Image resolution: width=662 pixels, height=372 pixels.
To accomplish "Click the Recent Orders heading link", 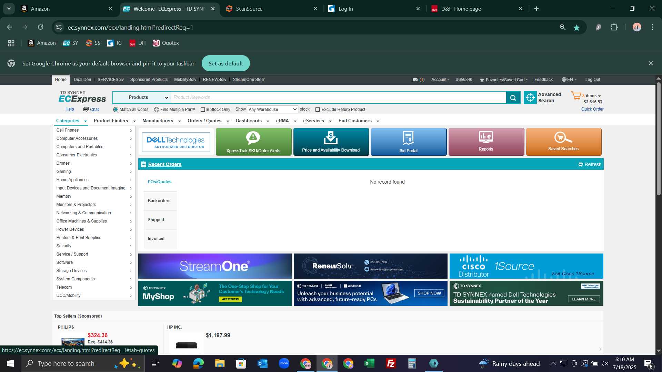I will 165,164.
